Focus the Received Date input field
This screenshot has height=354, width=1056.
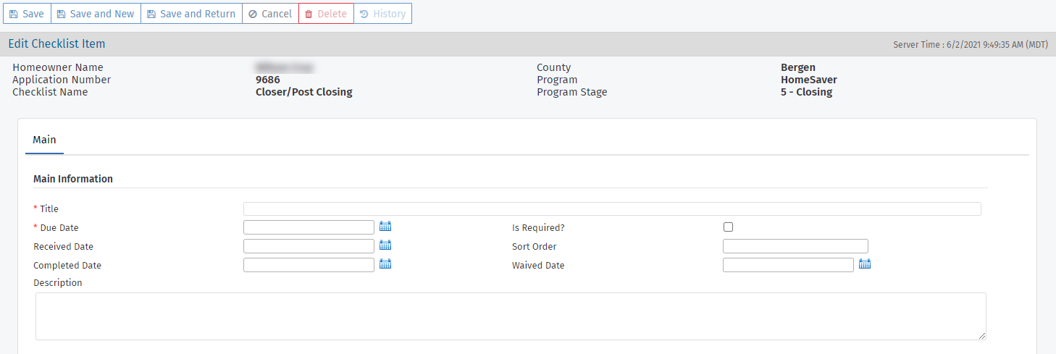click(309, 246)
